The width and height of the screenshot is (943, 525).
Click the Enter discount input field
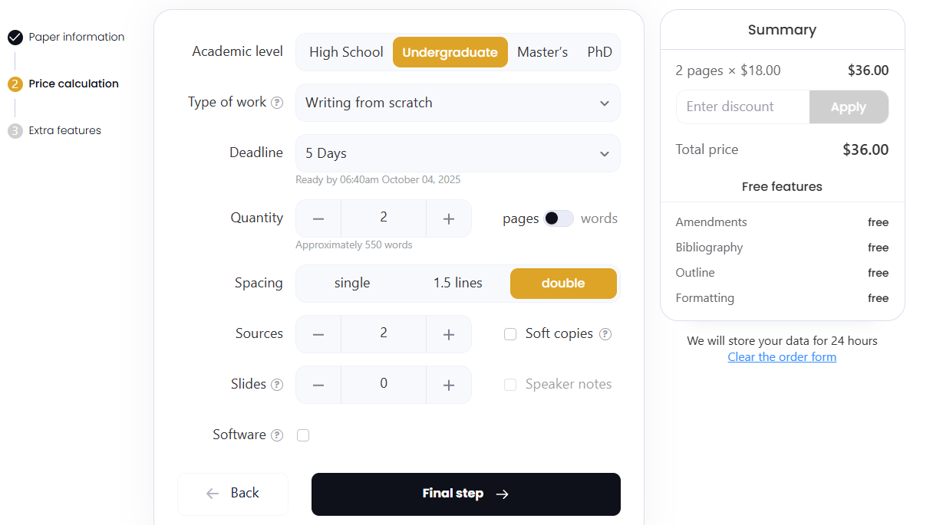(742, 107)
